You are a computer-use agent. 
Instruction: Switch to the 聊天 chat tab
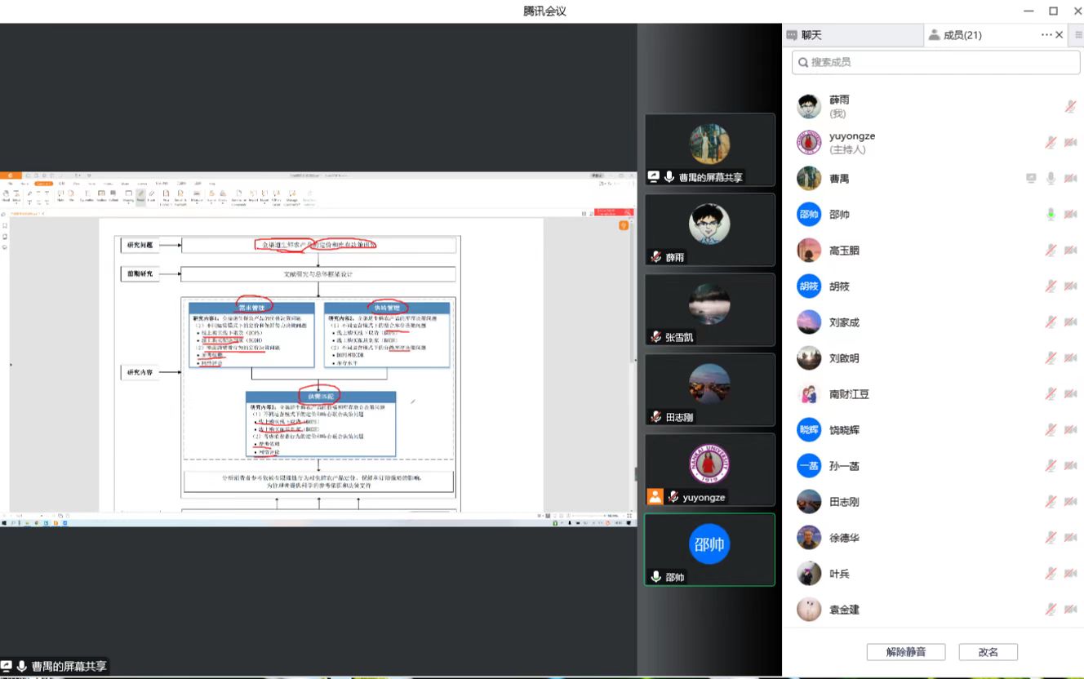click(805, 35)
